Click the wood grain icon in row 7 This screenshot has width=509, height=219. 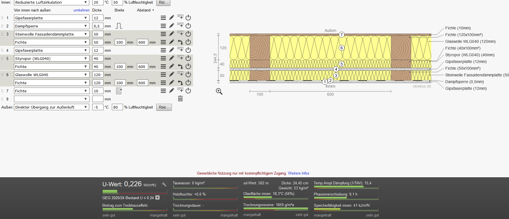pyautogui.click(x=119, y=91)
